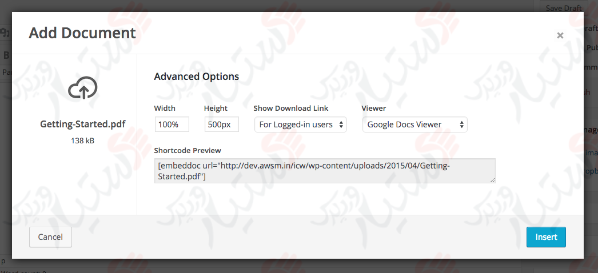Close the Add Document dialog
This screenshot has height=273, width=598.
click(x=560, y=35)
